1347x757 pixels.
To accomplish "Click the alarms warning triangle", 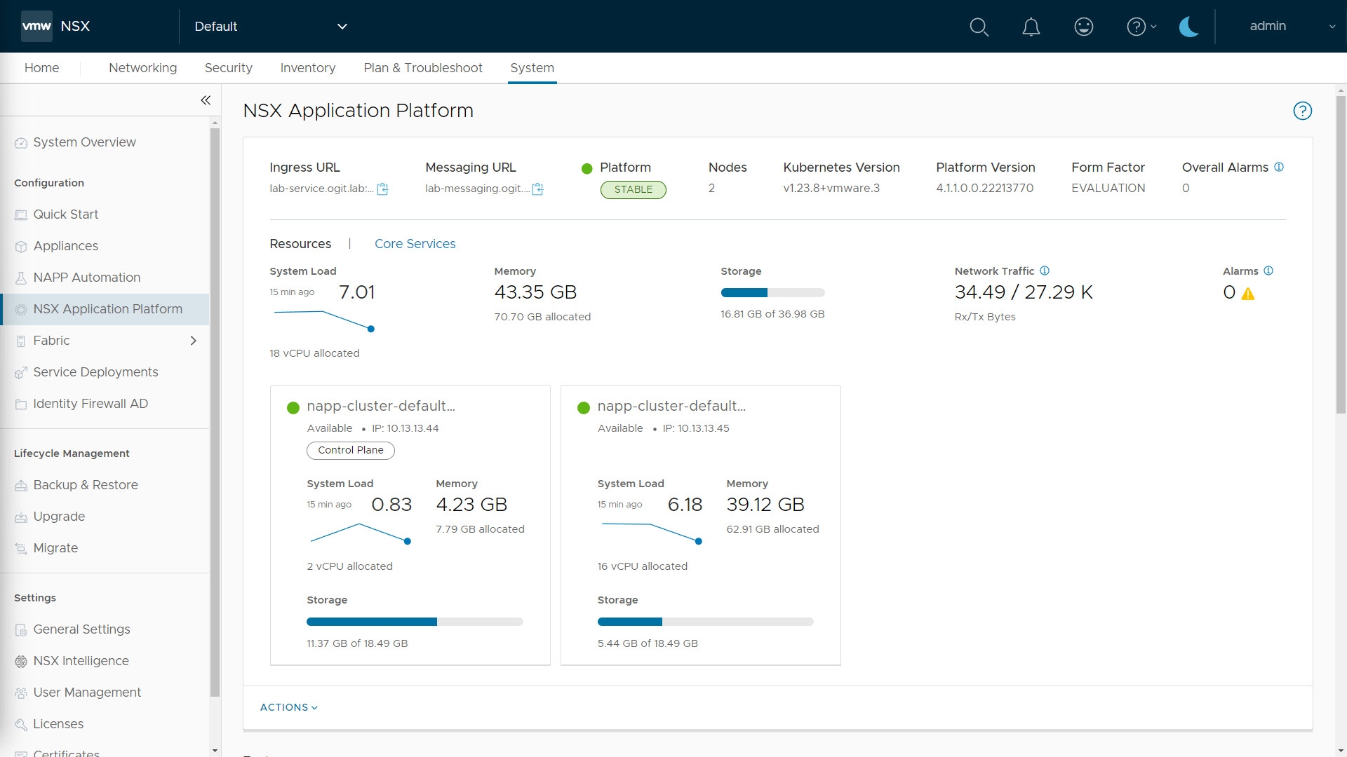I will [1247, 294].
